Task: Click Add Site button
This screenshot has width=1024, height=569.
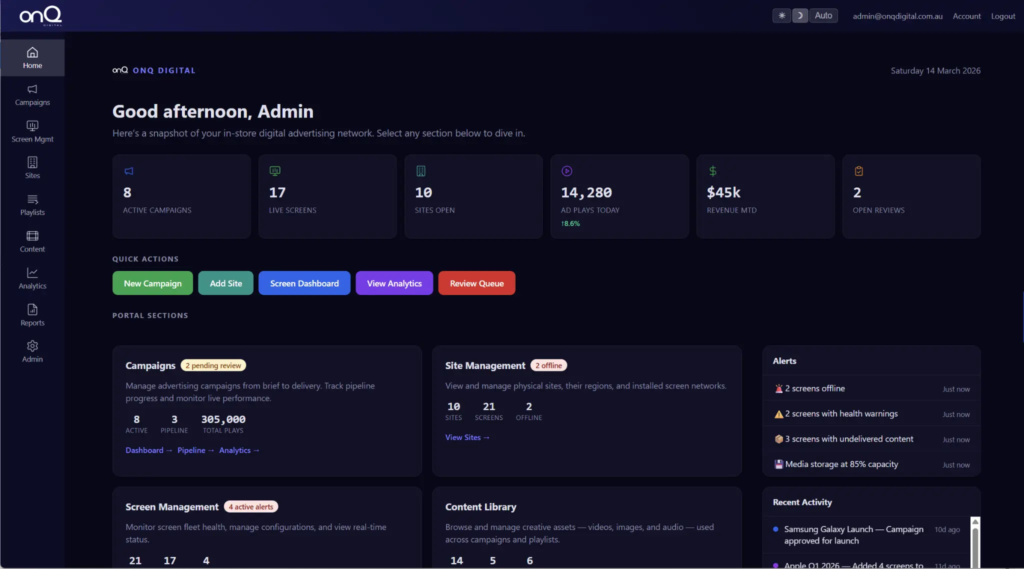Action: pyautogui.click(x=225, y=283)
